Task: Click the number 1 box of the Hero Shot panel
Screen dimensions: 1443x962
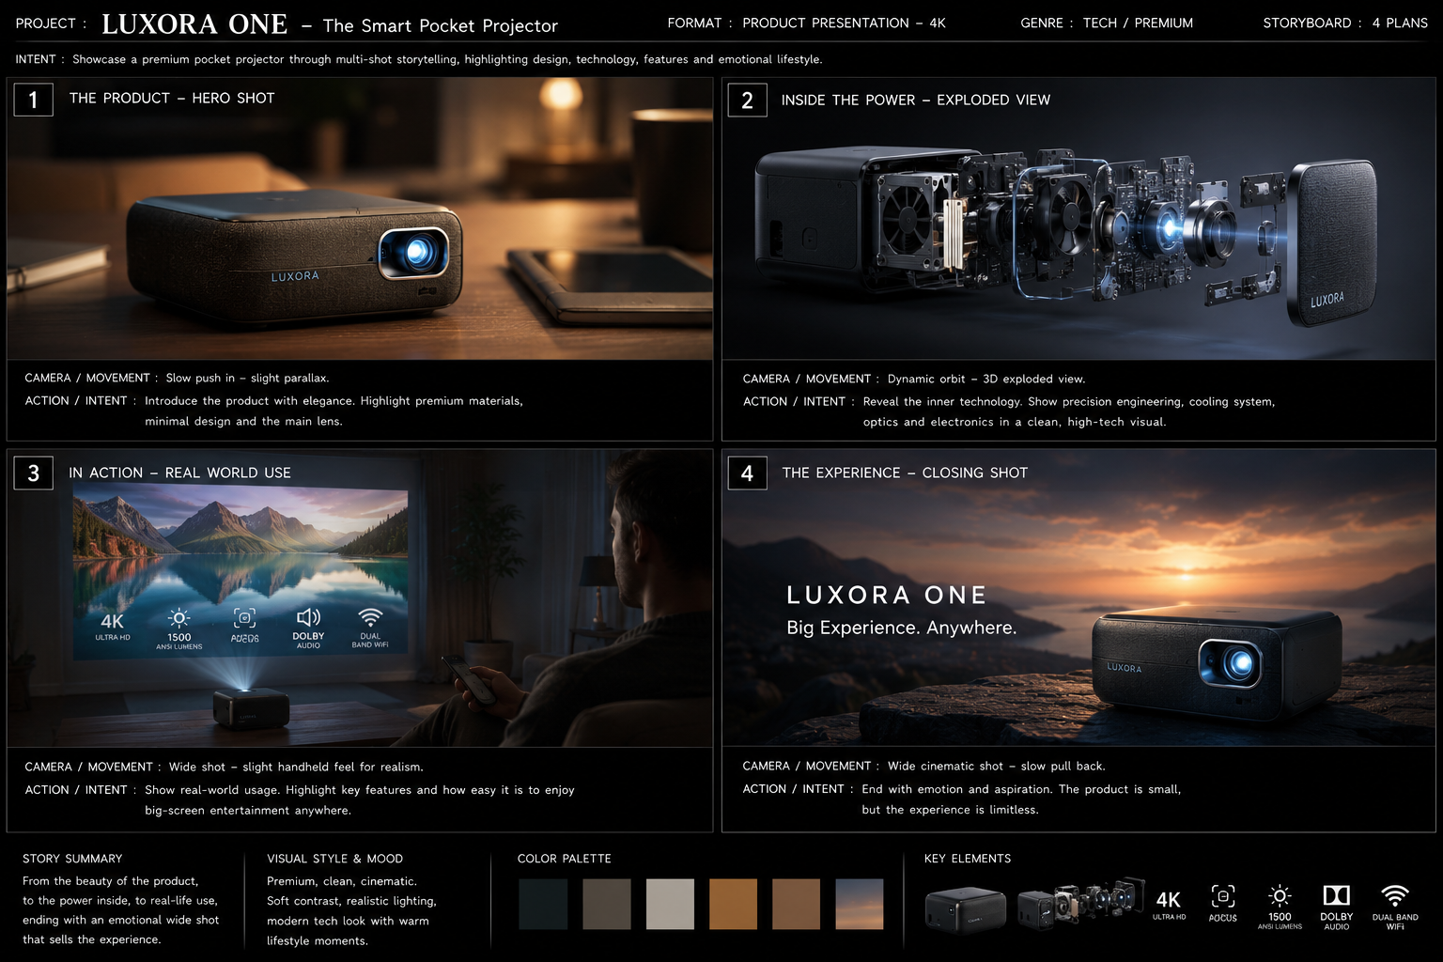Action: tap(33, 99)
